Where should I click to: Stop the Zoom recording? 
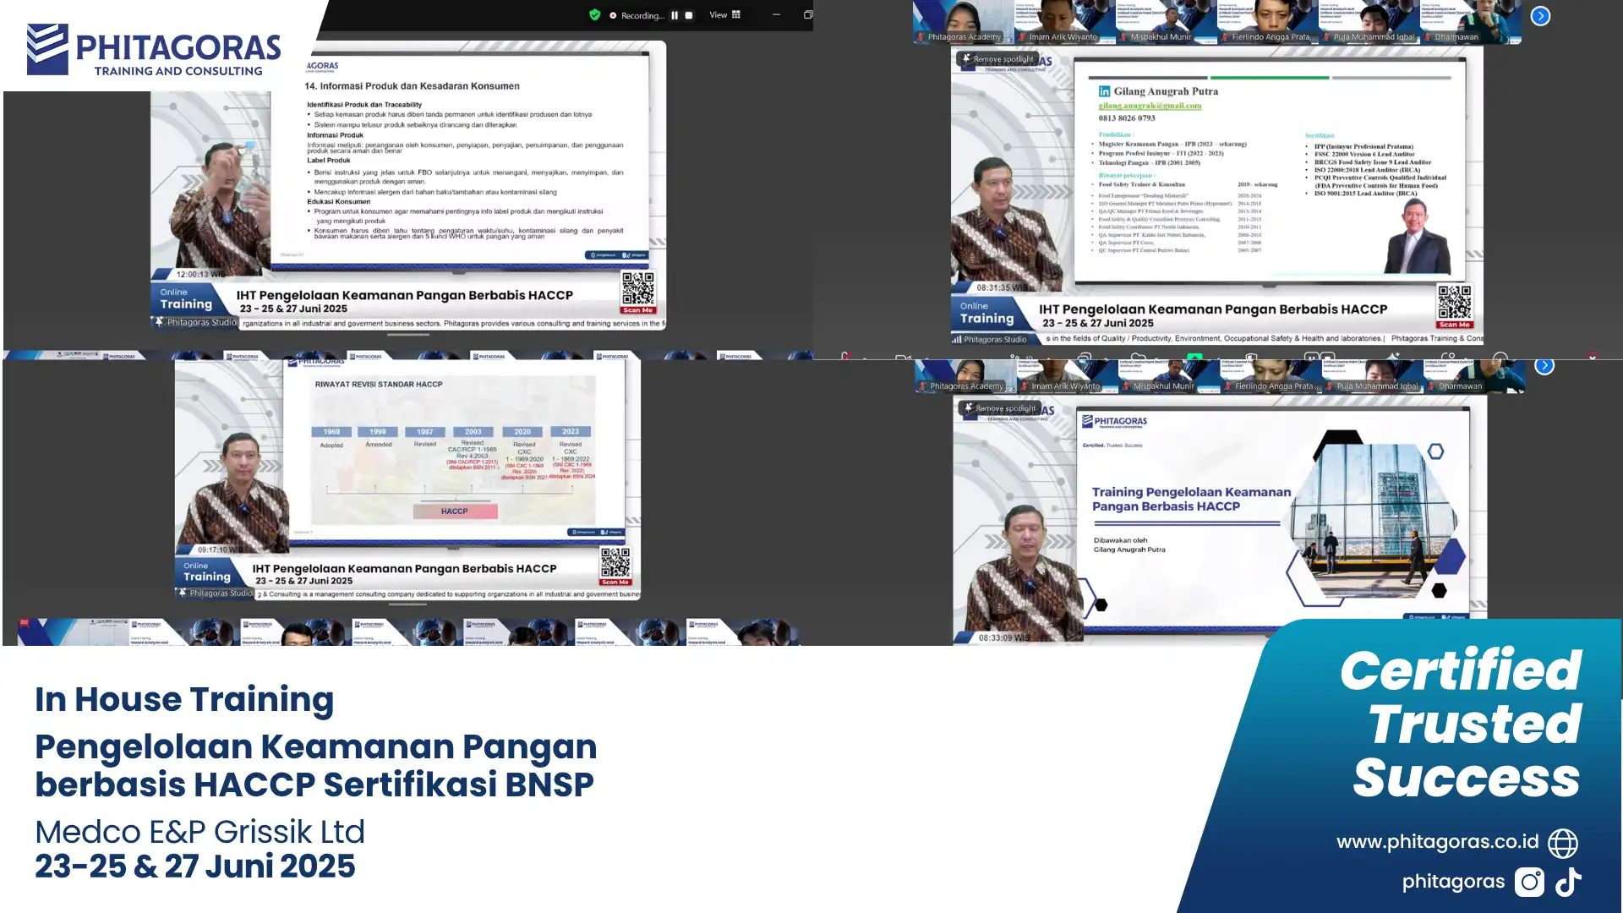click(x=689, y=15)
